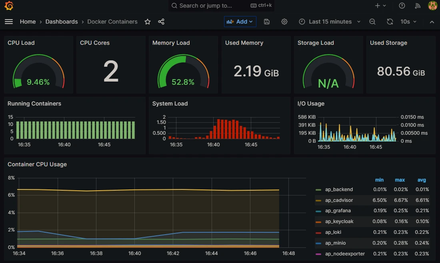
Task: Go to Home via breadcrumb
Action: 28,22
